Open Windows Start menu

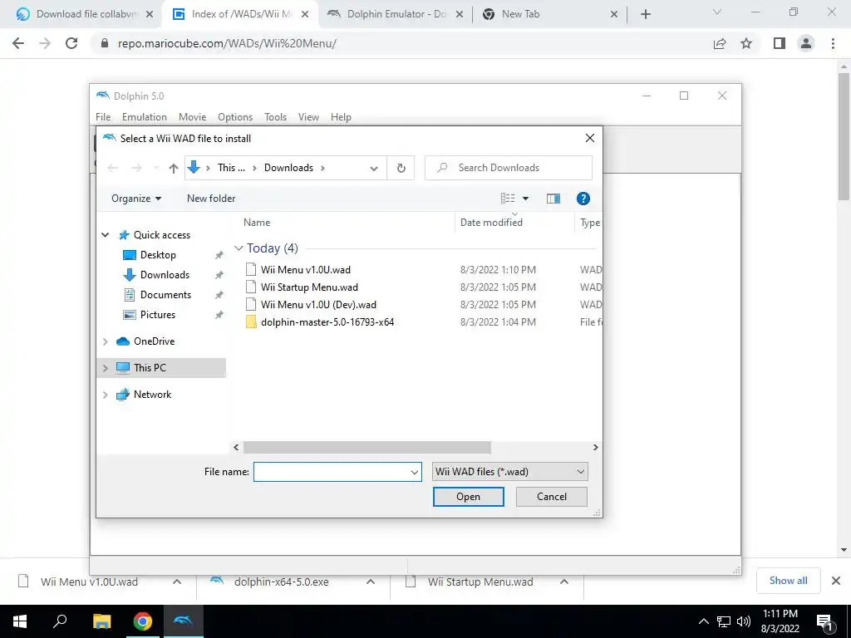(x=20, y=621)
